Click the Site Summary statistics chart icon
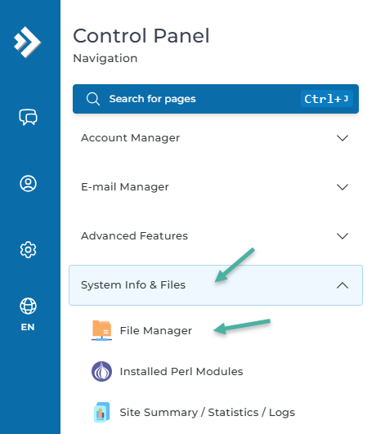Screen dimensions: 367x434 click(x=102, y=413)
